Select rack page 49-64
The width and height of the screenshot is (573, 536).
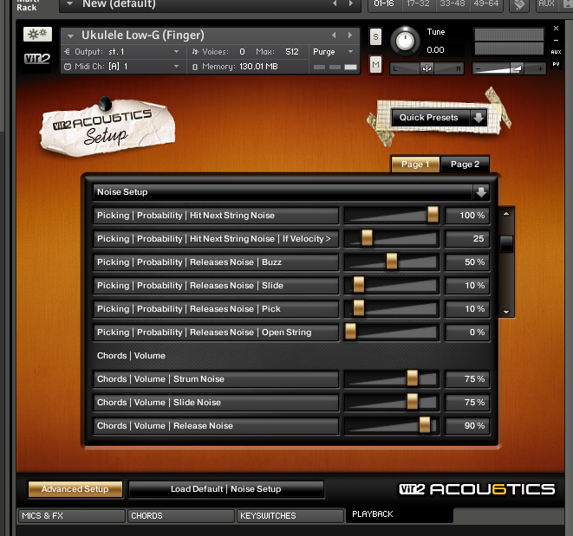486,4
